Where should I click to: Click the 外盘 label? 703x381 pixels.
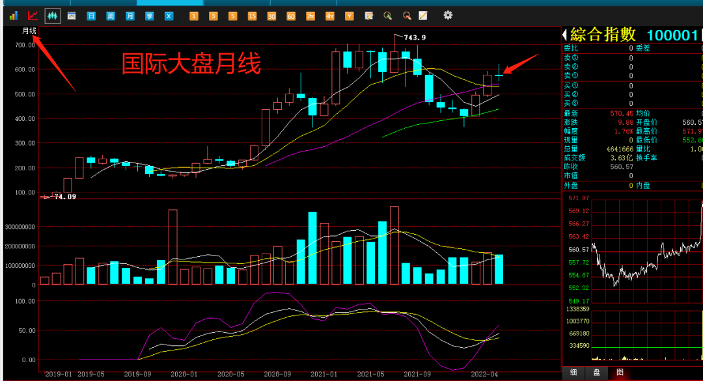(571, 185)
